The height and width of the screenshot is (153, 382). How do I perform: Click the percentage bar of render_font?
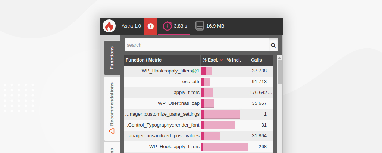tap(218, 125)
